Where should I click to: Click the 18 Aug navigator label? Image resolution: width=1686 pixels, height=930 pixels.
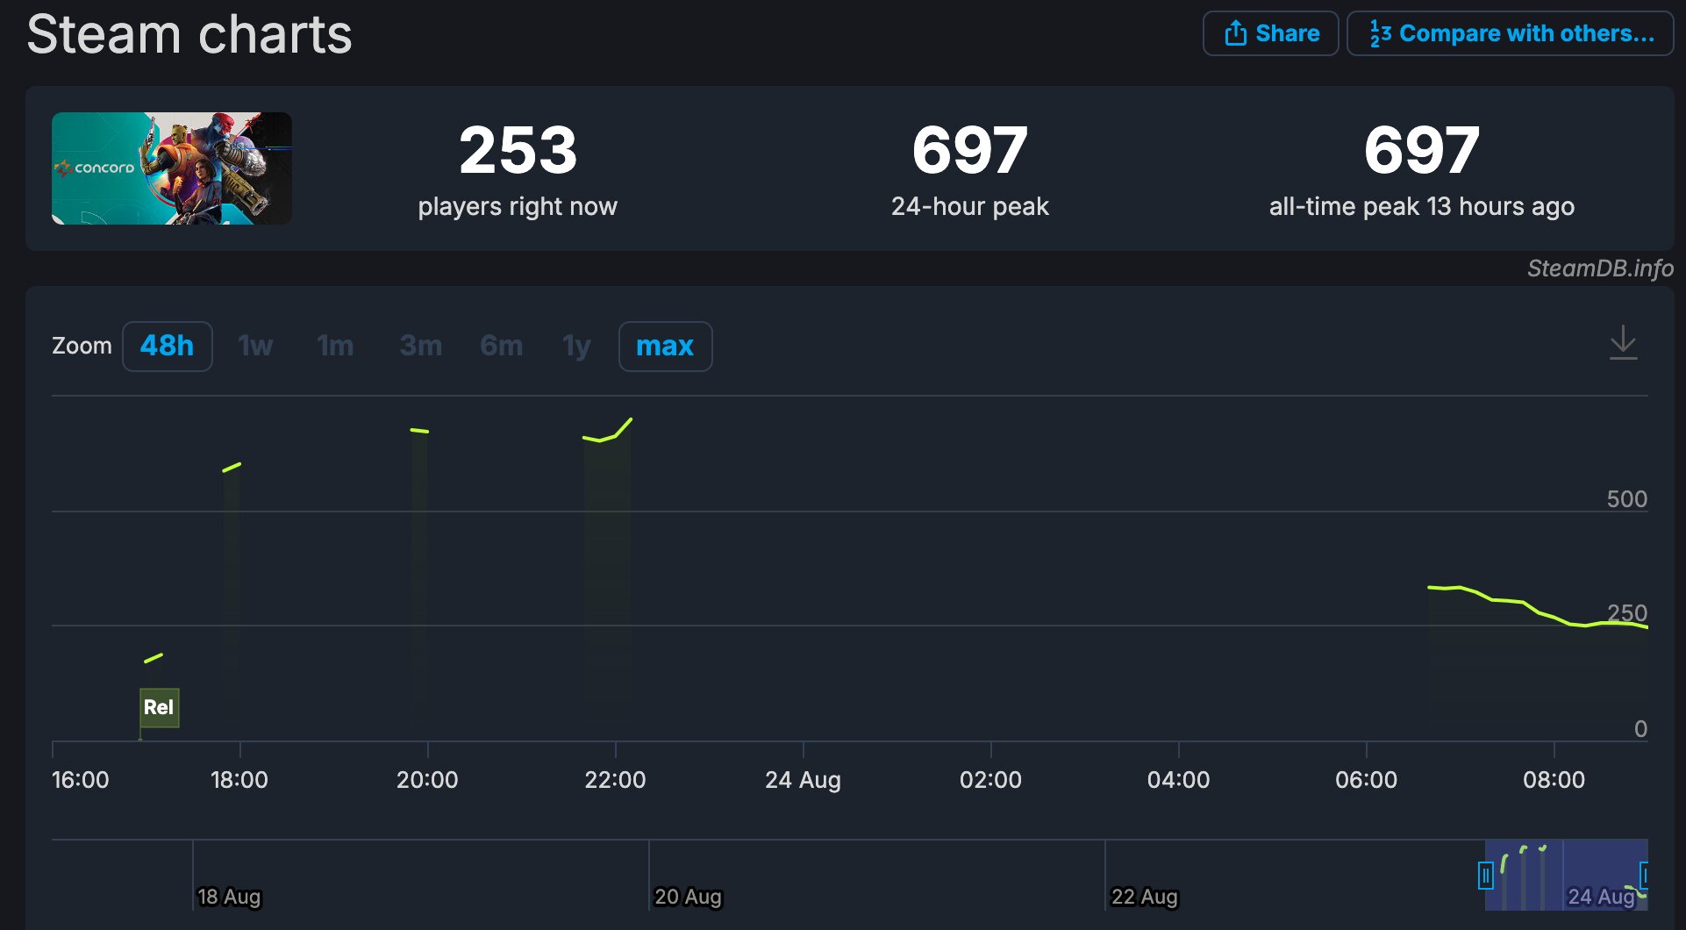[229, 897]
